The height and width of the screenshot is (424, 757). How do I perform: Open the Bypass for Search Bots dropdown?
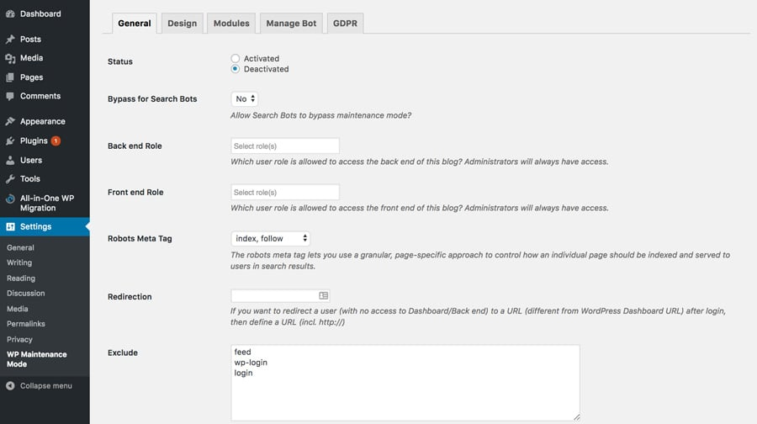(245, 99)
